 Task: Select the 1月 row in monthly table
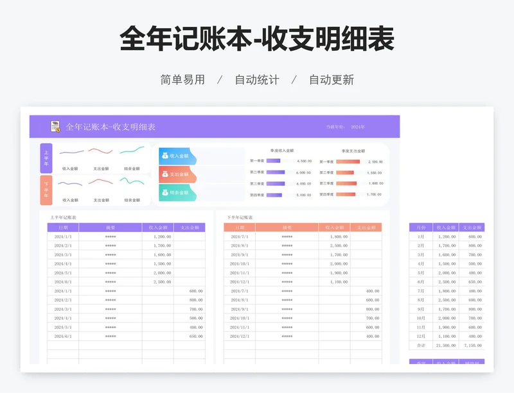447,237
